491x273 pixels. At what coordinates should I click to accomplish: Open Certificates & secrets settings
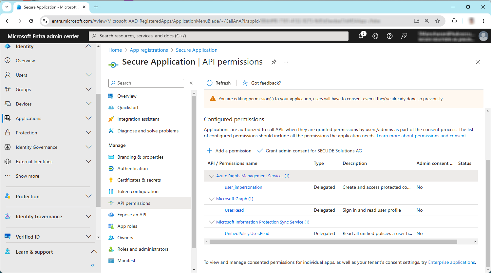(x=139, y=180)
